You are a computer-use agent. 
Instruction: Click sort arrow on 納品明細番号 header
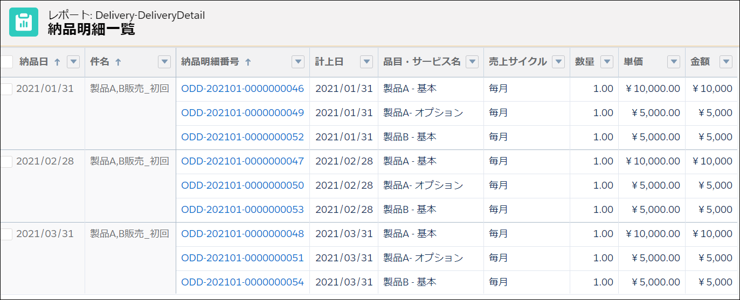tap(248, 62)
